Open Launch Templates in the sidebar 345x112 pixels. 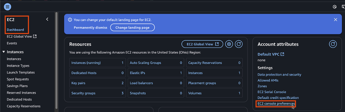[x=21, y=72]
